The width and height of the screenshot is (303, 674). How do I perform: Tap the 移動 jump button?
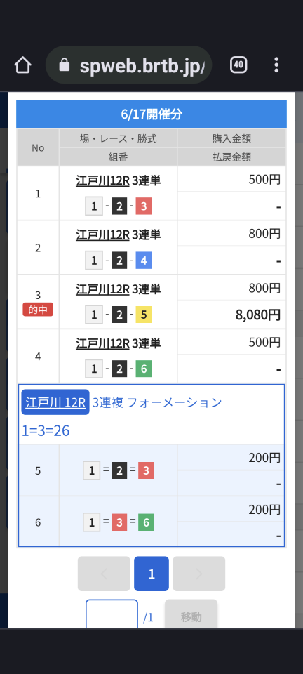(x=191, y=614)
